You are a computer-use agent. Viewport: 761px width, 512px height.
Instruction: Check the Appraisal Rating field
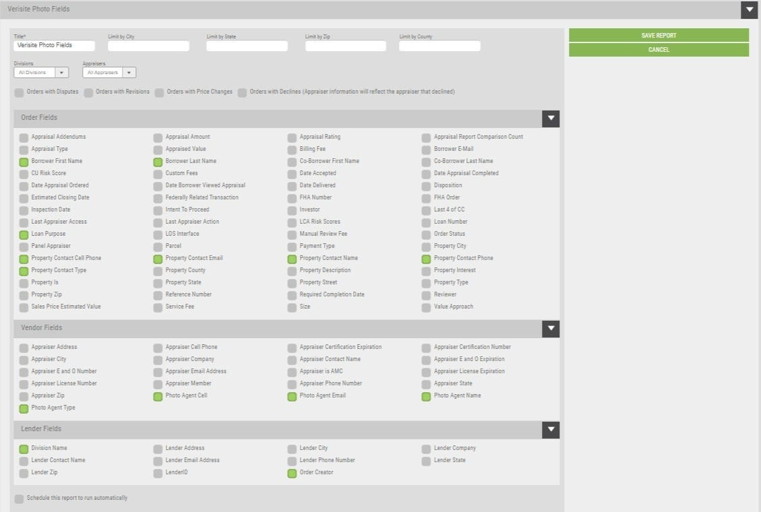[x=292, y=137]
